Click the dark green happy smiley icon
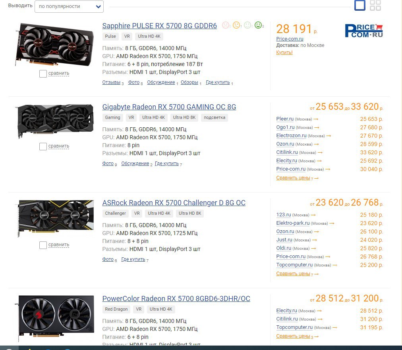This screenshot has width=402, height=350. pyautogui.click(x=259, y=25)
